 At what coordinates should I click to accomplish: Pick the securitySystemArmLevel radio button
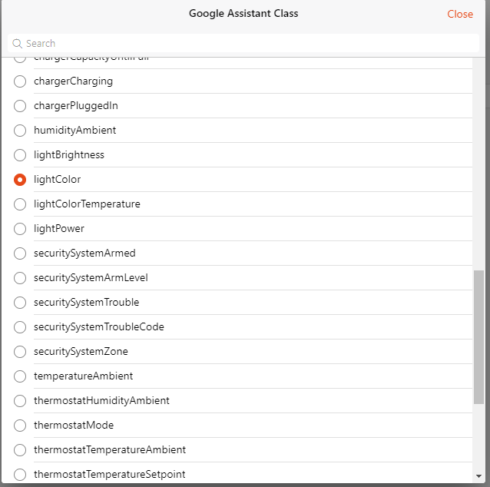click(20, 278)
